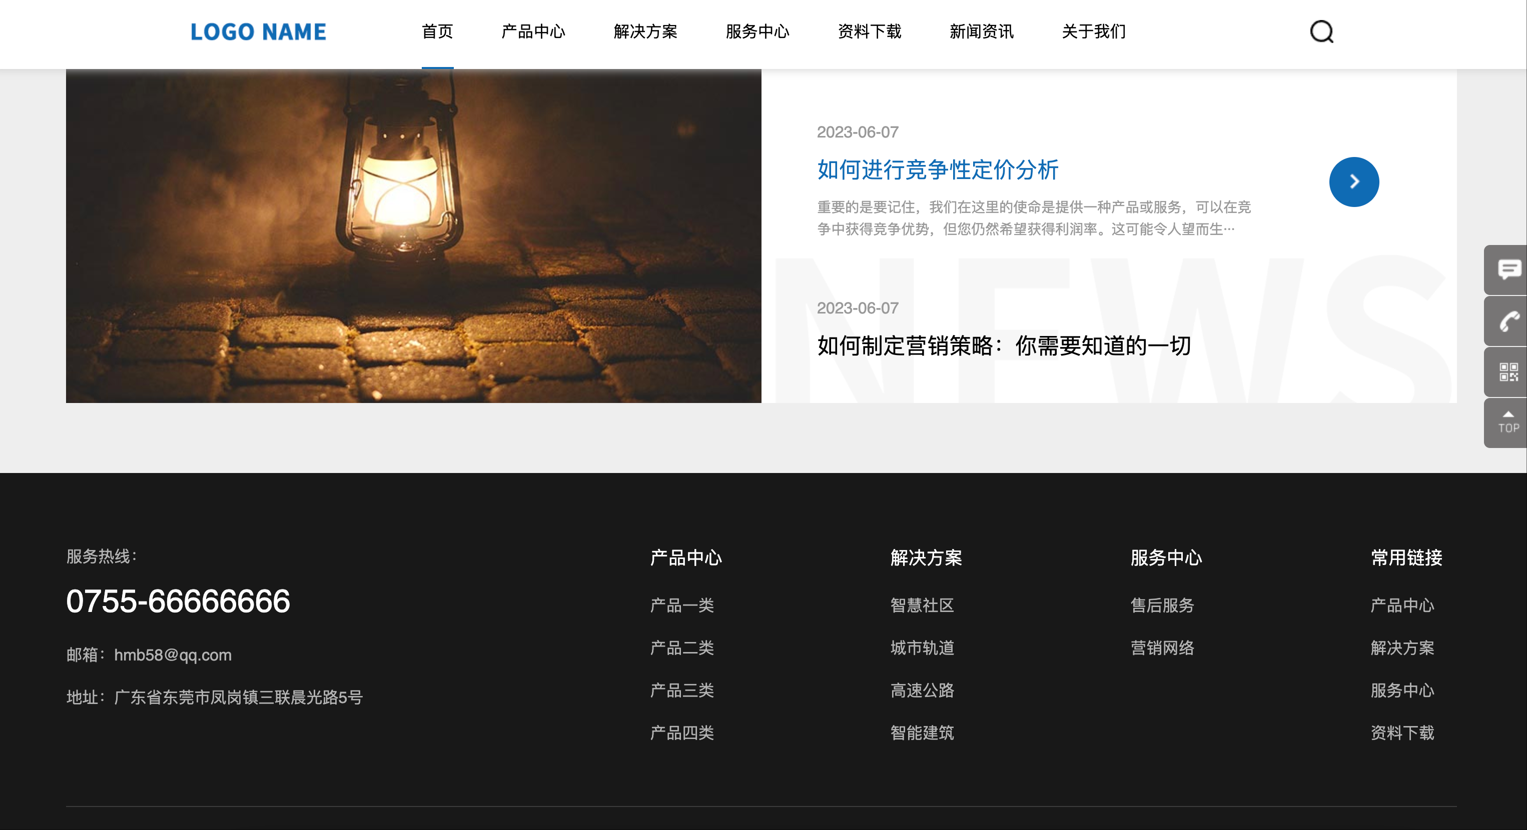Go to 关于我们 in the navigation
Viewport: 1527px width, 830px height.
coord(1094,31)
